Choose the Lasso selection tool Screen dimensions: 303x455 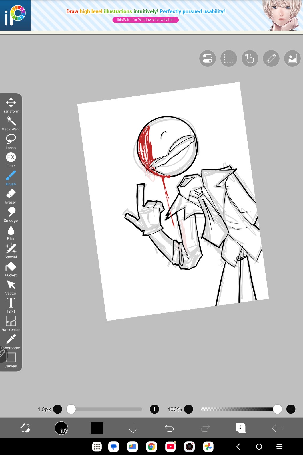pyautogui.click(x=11, y=142)
